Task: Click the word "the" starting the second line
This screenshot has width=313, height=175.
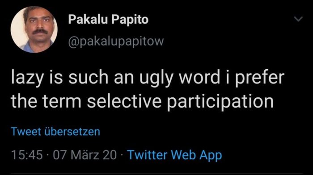Action: (x=24, y=101)
